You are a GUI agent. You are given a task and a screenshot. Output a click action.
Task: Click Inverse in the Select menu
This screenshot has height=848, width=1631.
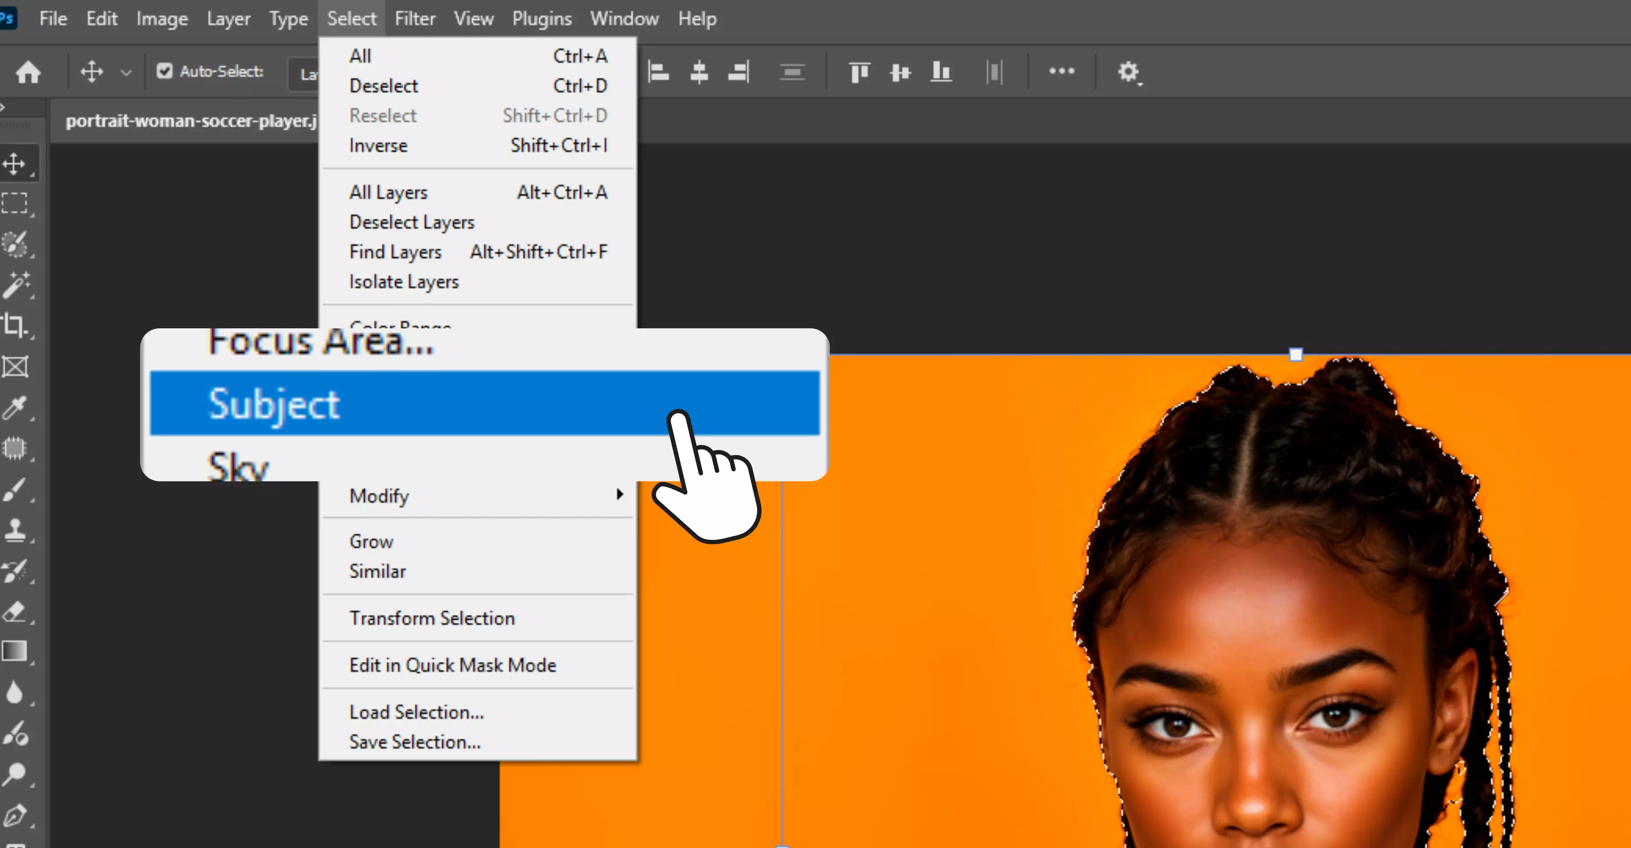378,146
